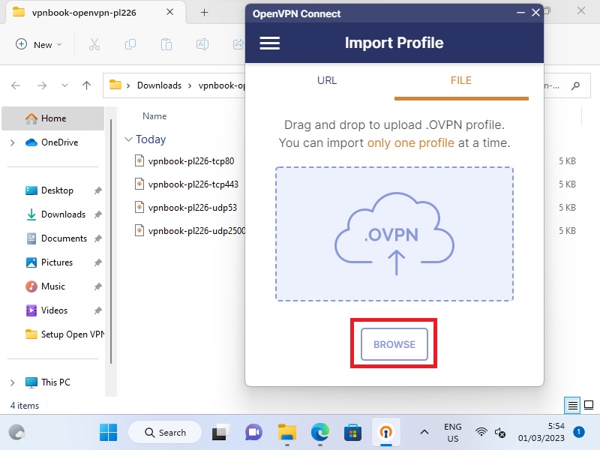Click the Paste icon in Explorer toolbar
The width and height of the screenshot is (600, 450).
166,44
